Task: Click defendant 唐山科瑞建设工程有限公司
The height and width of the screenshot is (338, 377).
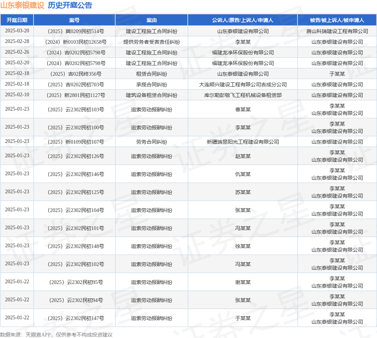Action: [337, 31]
